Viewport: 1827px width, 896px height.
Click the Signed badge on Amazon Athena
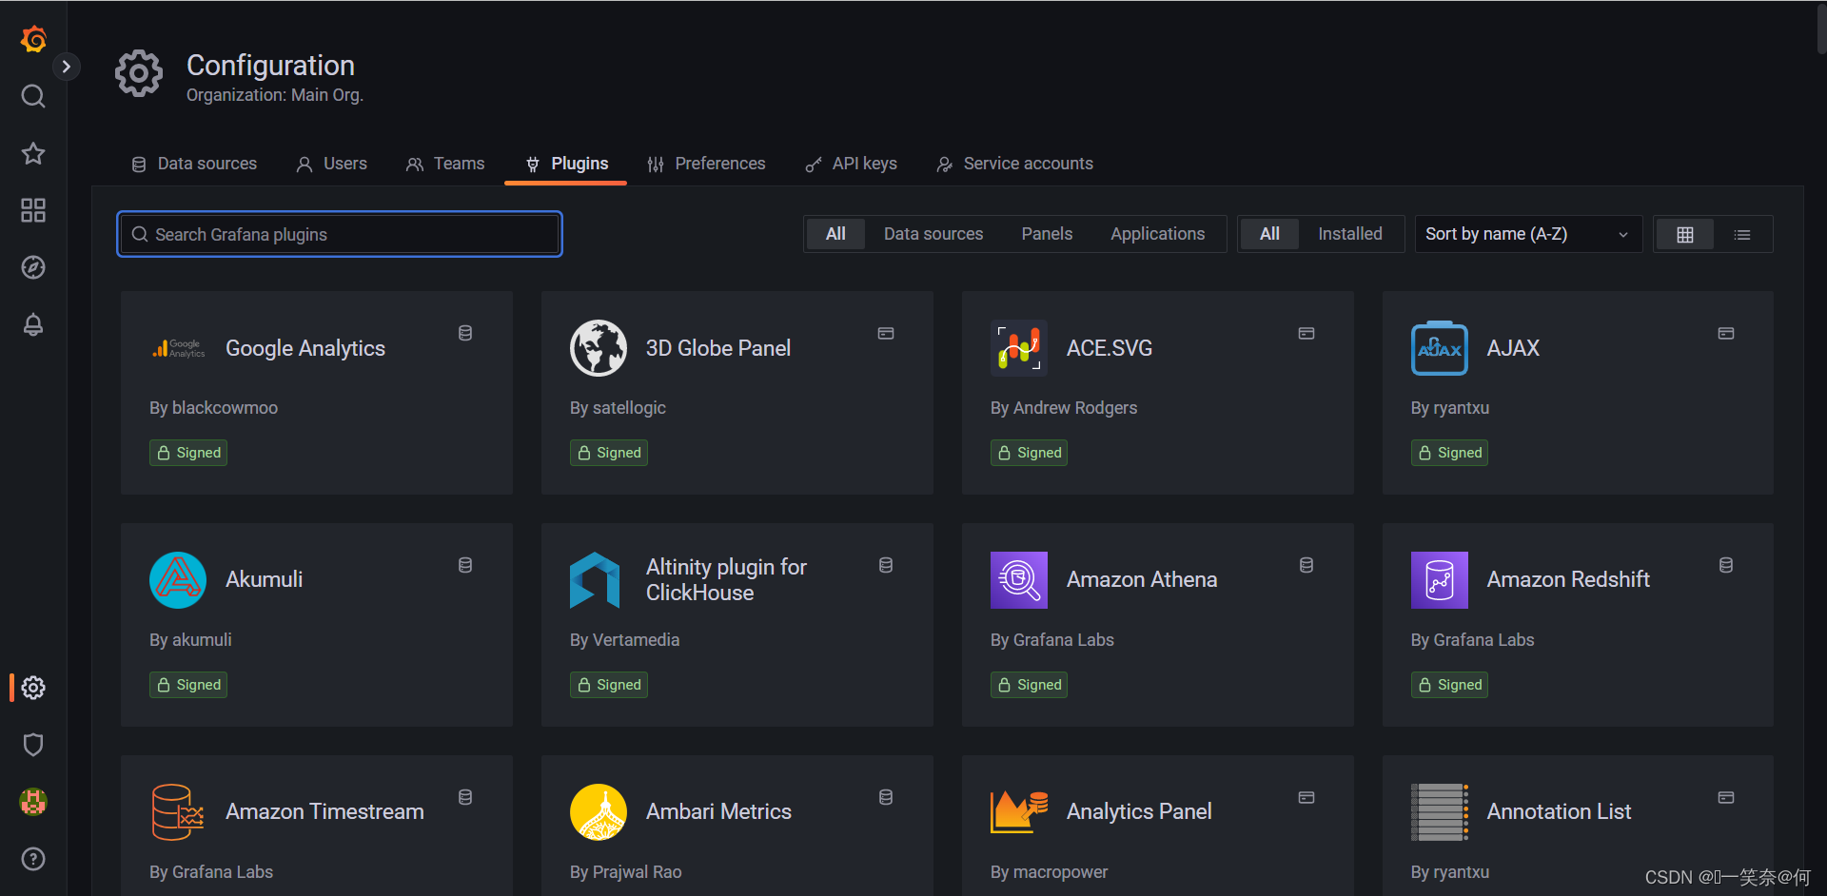[1029, 685]
